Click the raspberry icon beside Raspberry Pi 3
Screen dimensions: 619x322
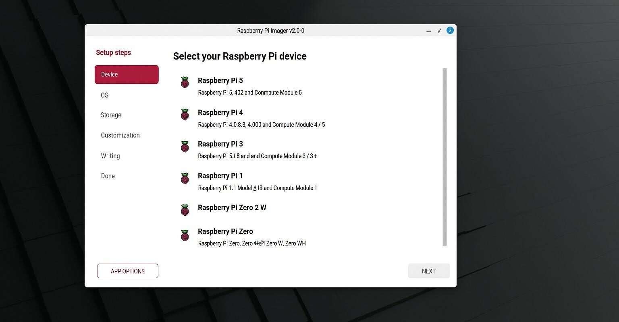[x=185, y=147]
